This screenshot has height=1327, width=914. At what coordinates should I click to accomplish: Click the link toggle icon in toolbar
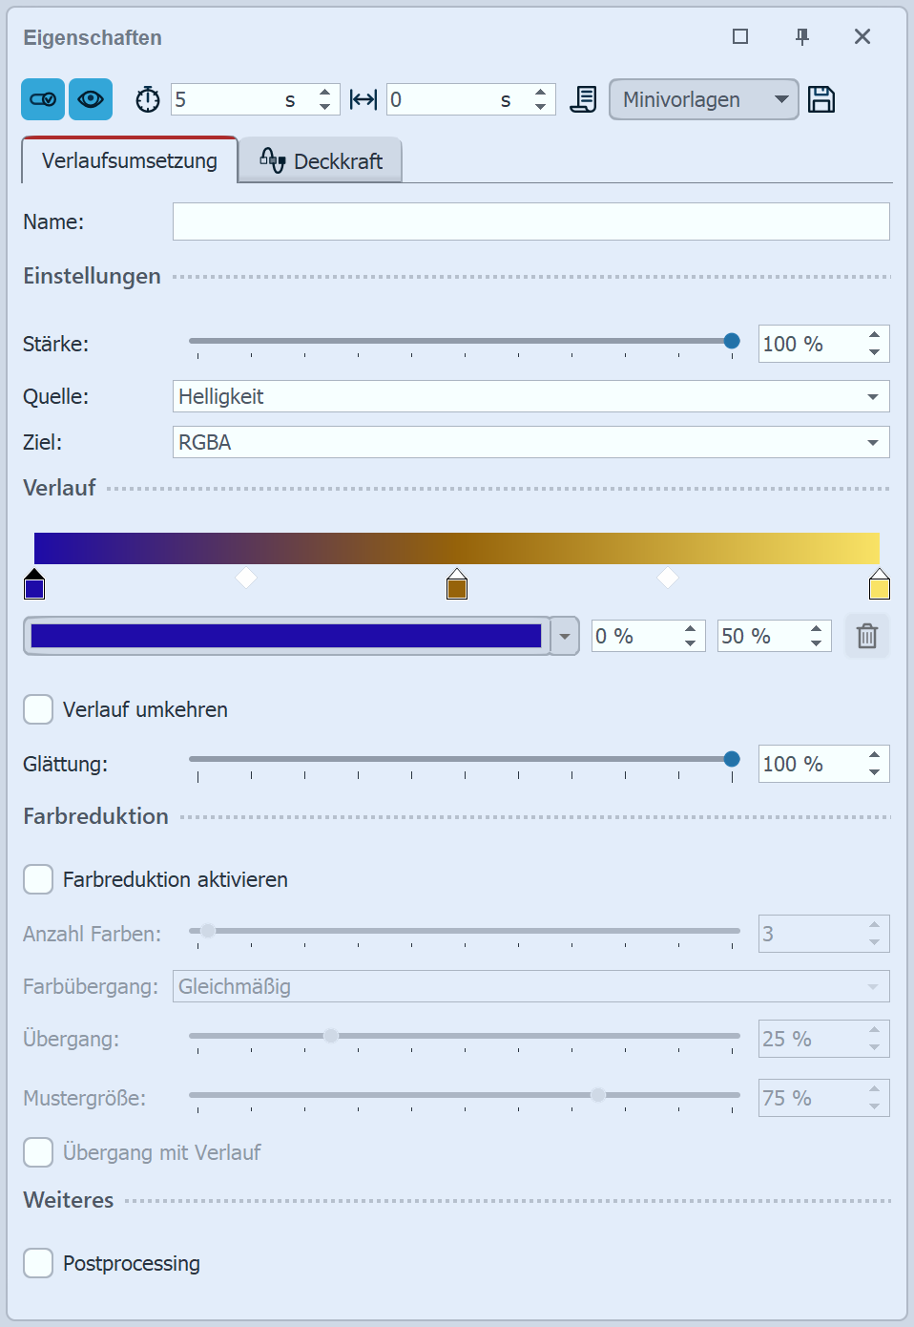point(43,99)
